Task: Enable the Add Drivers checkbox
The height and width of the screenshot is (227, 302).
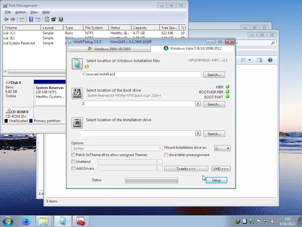Action: (73, 168)
